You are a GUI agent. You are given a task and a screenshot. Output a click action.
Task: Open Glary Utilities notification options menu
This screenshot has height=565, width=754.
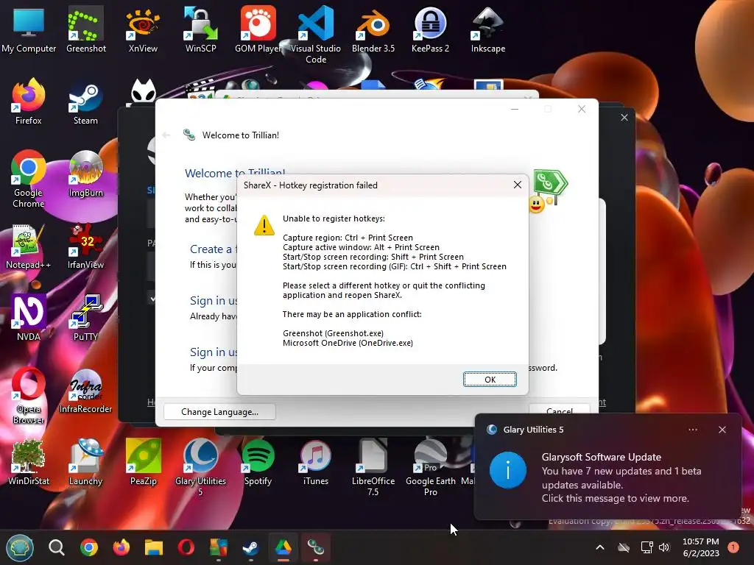click(x=693, y=430)
